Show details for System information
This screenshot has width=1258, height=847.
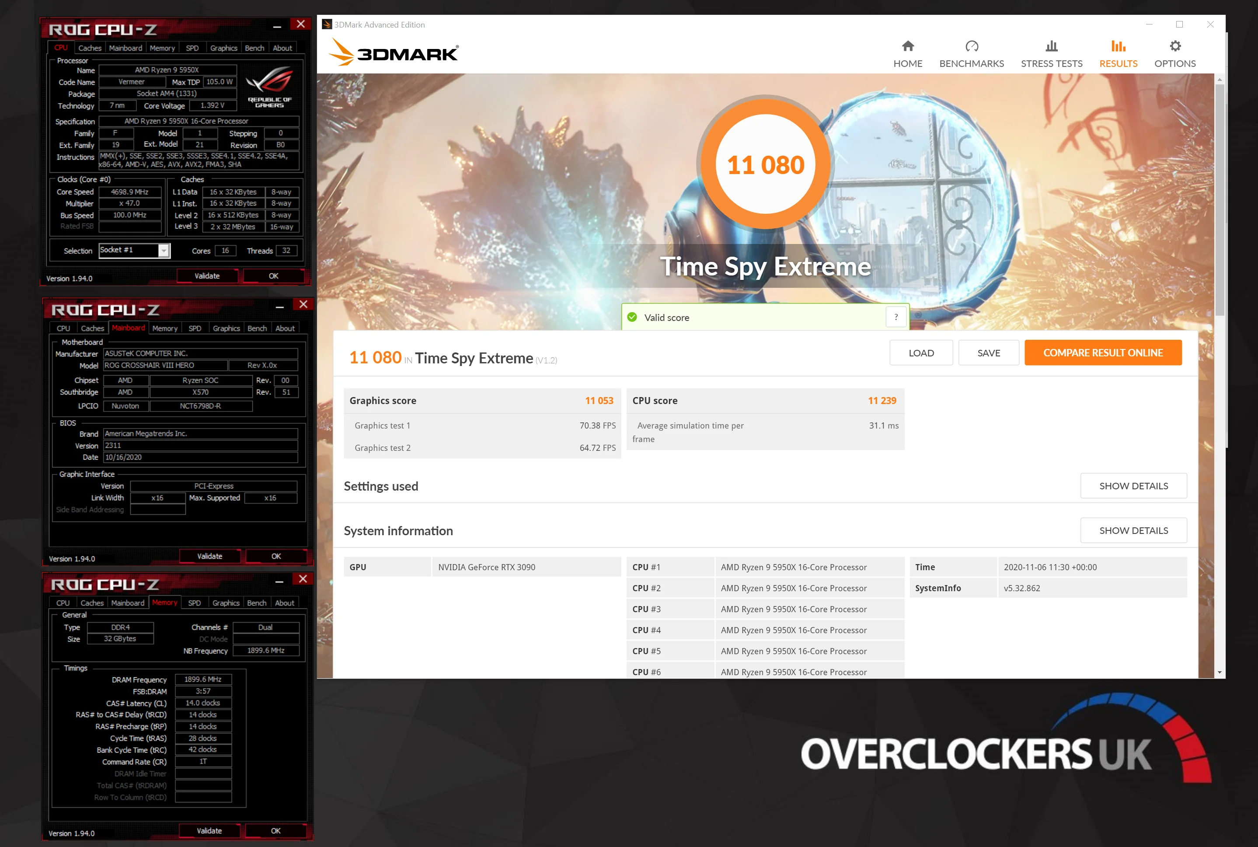pos(1133,530)
